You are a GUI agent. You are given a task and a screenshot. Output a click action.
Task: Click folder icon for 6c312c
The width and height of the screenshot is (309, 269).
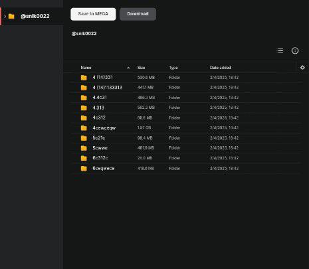84,158
